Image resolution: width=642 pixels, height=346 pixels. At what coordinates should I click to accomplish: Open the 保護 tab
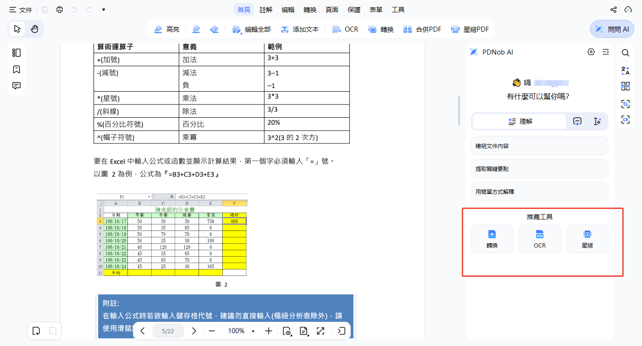(354, 10)
